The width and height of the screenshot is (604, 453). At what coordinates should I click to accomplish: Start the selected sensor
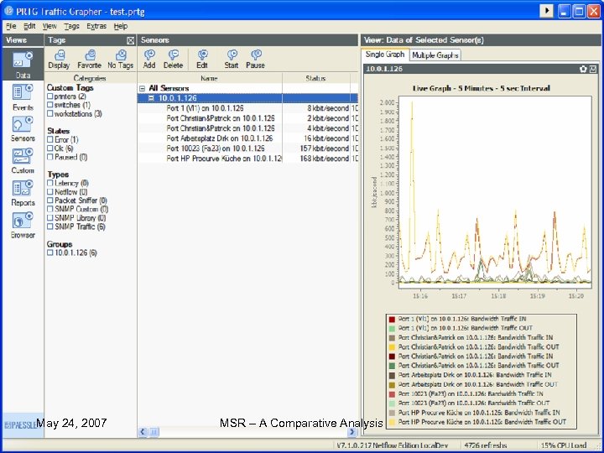[232, 60]
